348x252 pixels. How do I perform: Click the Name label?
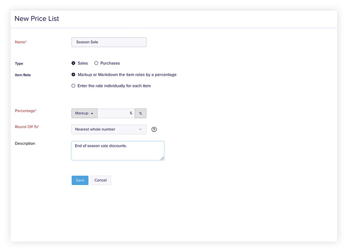pyautogui.click(x=20, y=42)
